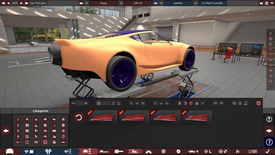Click the mirror-plane icon left of the curve icon
Viewport: 275px width, 155px height.
coord(113,103)
